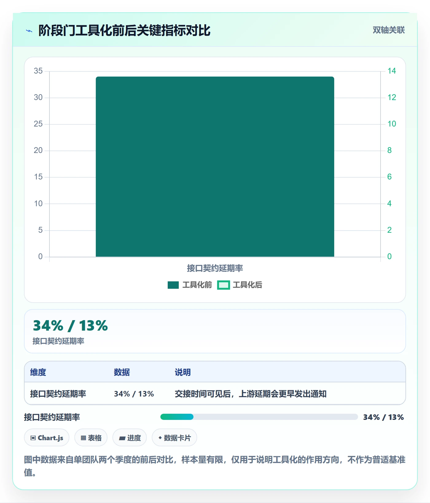The height and width of the screenshot is (503, 430).
Task: Select the Chart.js chip
Action: pyautogui.click(x=47, y=437)
